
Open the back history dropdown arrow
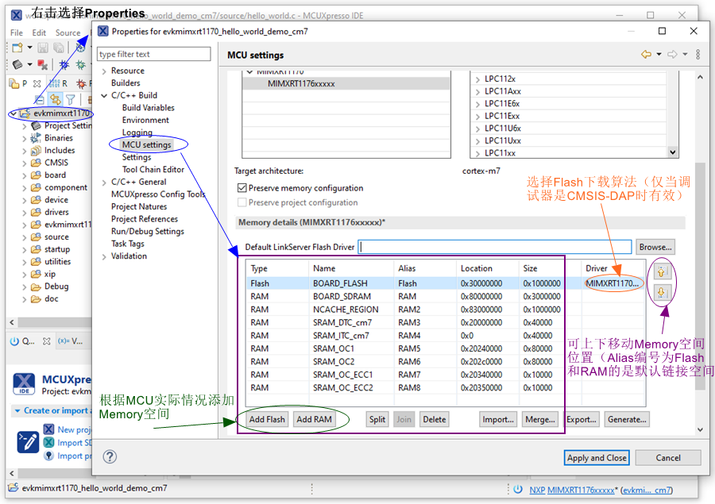pos(659,55)
